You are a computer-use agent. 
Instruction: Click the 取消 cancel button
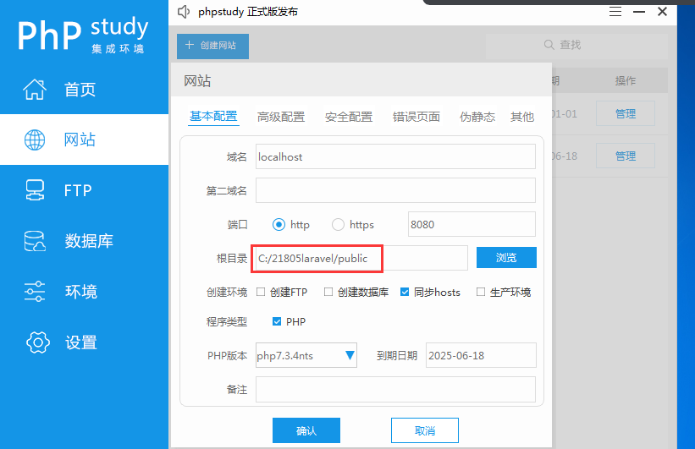tap(425, 430)
